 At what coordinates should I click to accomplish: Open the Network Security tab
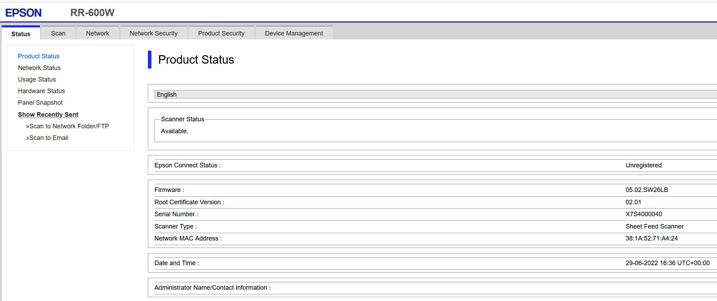click(154, 33)
